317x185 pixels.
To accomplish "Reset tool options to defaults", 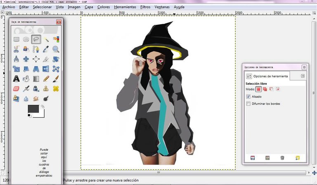I will 297,158.
